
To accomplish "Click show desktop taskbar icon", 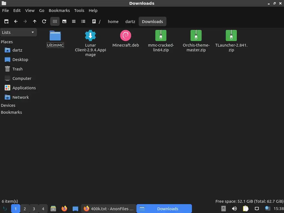I will click(x=75, y=209).
